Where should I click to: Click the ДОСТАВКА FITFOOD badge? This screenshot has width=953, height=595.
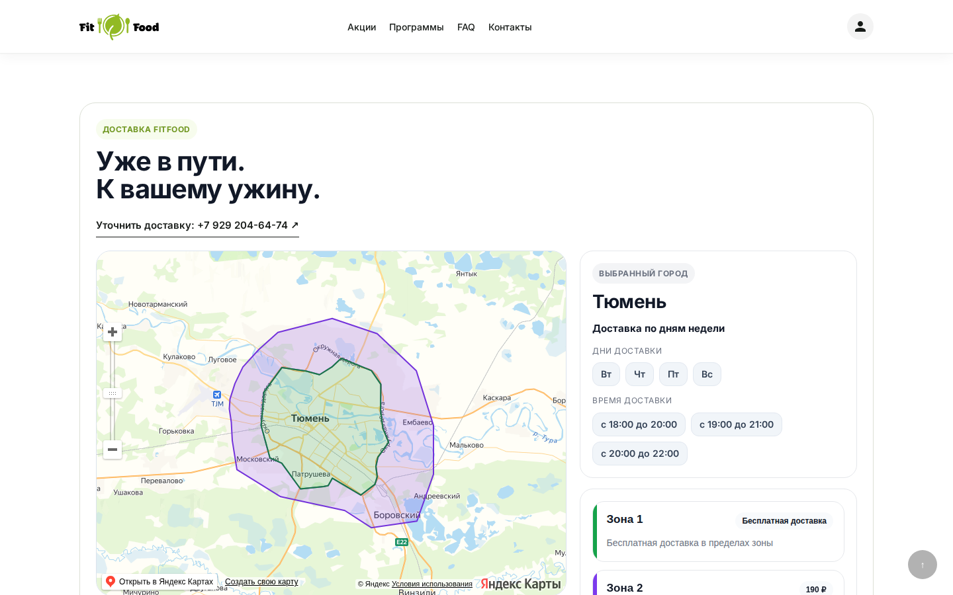pos(146,130)
